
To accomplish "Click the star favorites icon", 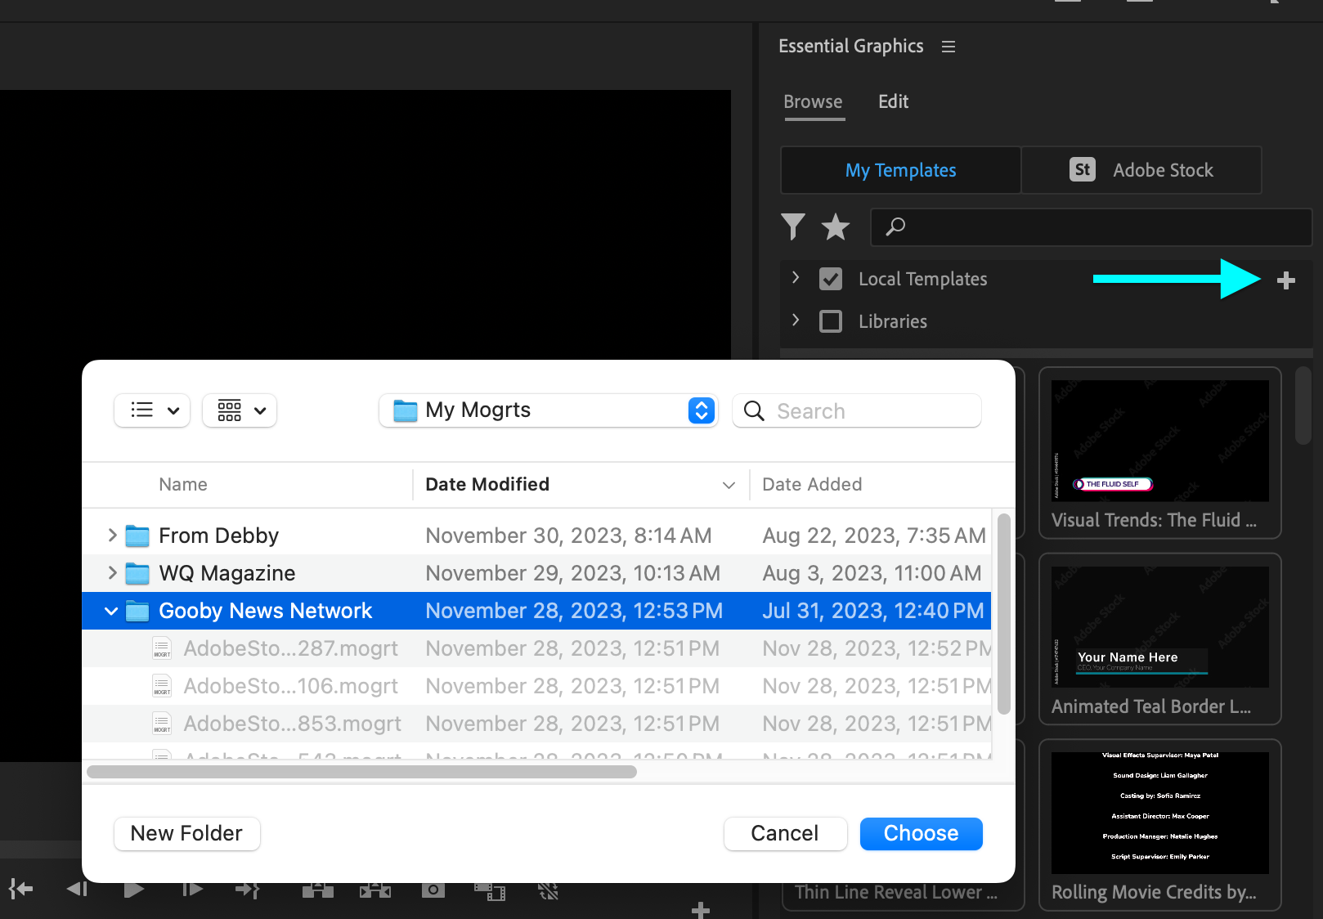I will tap(836, 227).
